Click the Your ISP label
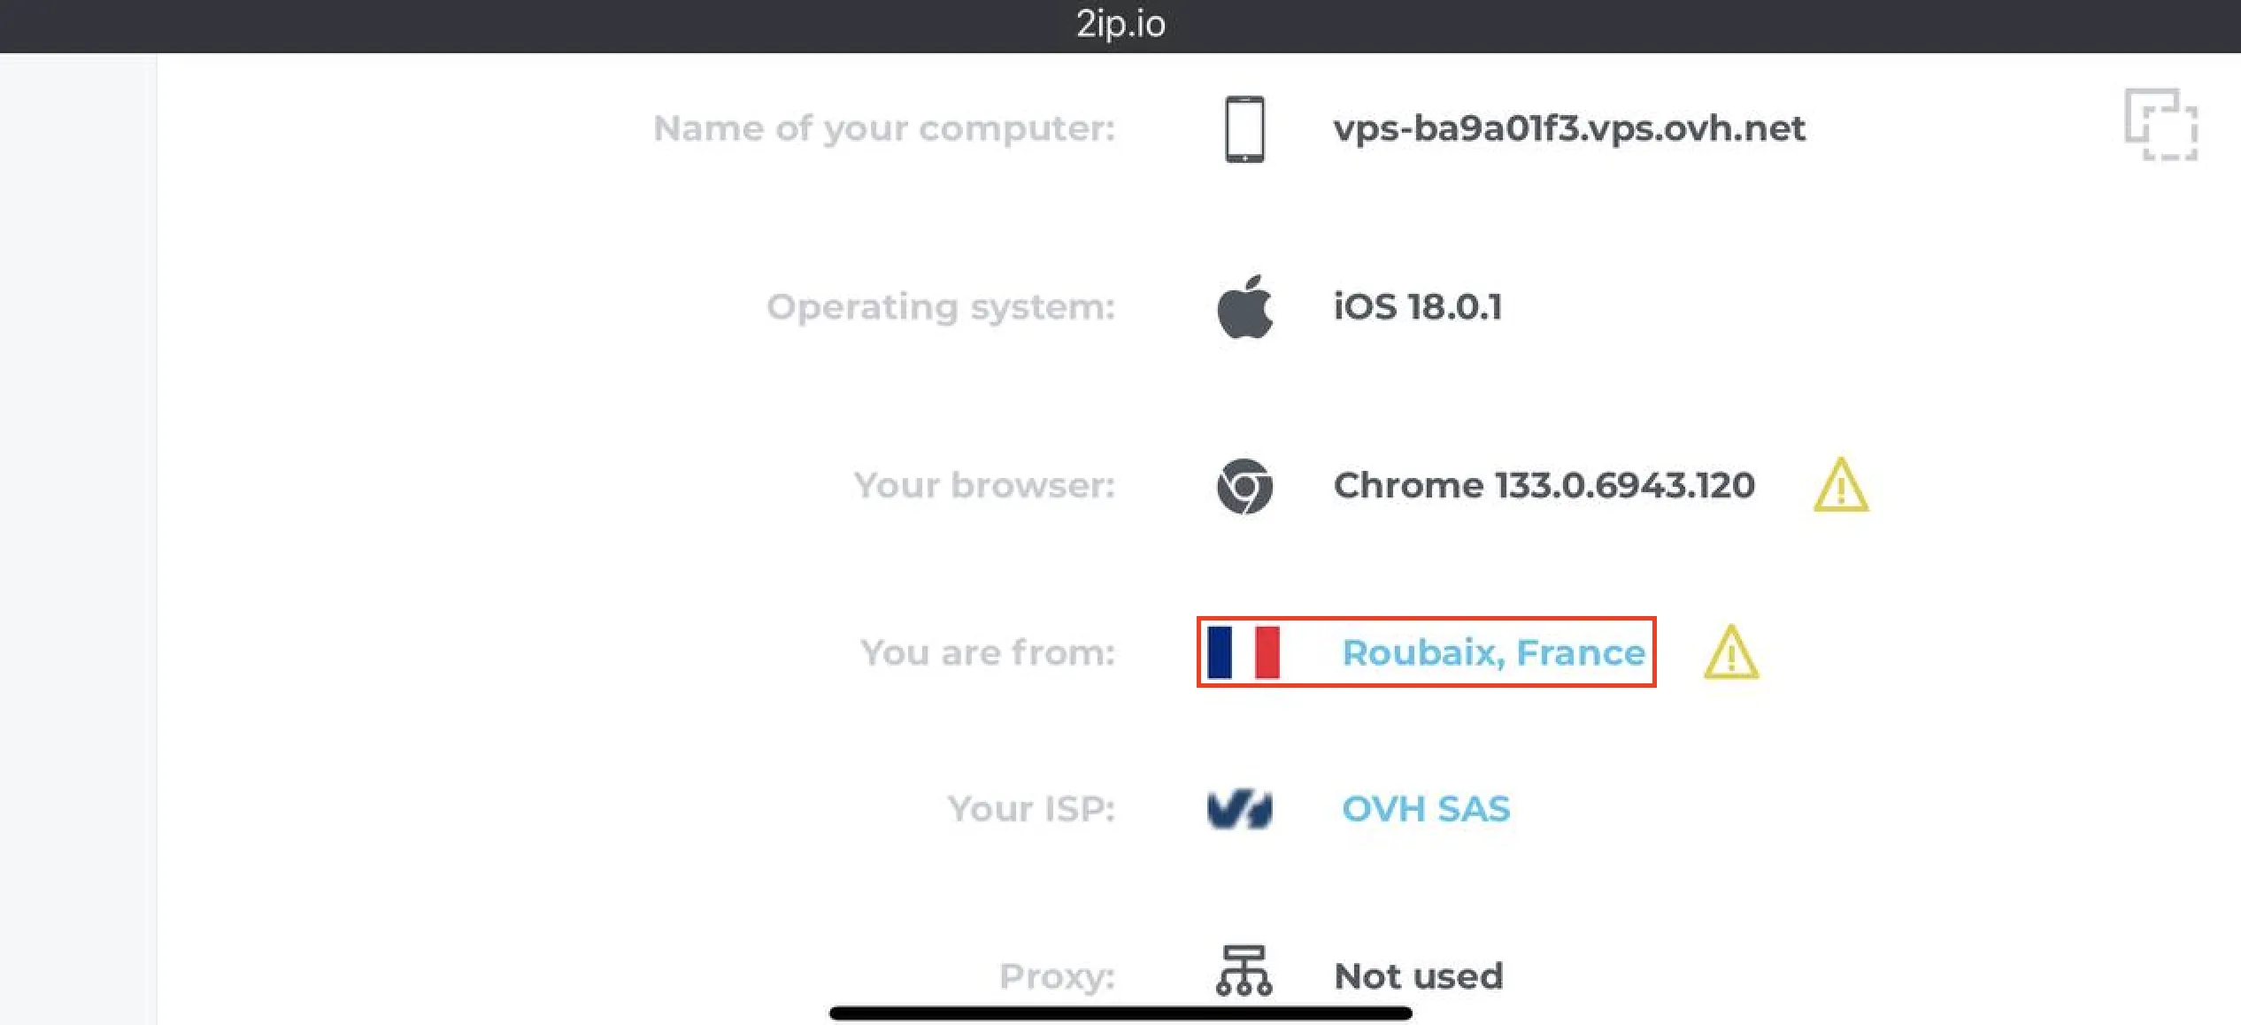This screenshot has height=1025, width=2241. (x=1031, y=809)
